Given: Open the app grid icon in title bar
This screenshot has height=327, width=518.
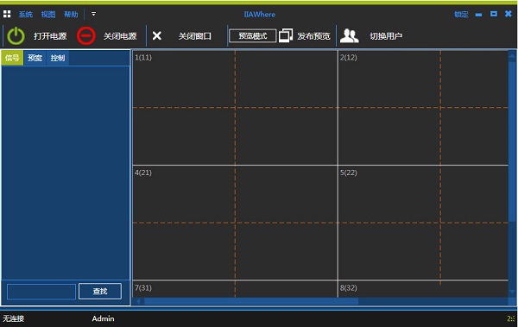Looking at the screenshot, I should pyautogui.click(x=7, y=14).
